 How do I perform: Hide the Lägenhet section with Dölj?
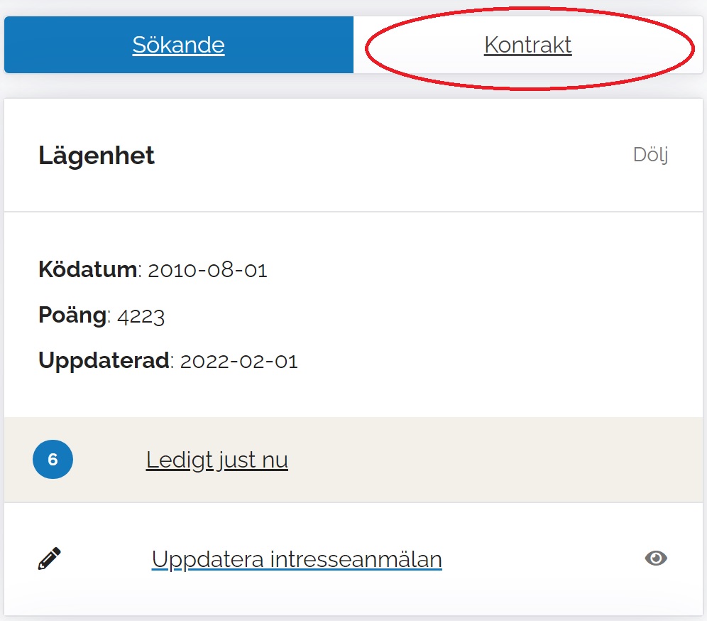tap(650, 155)
